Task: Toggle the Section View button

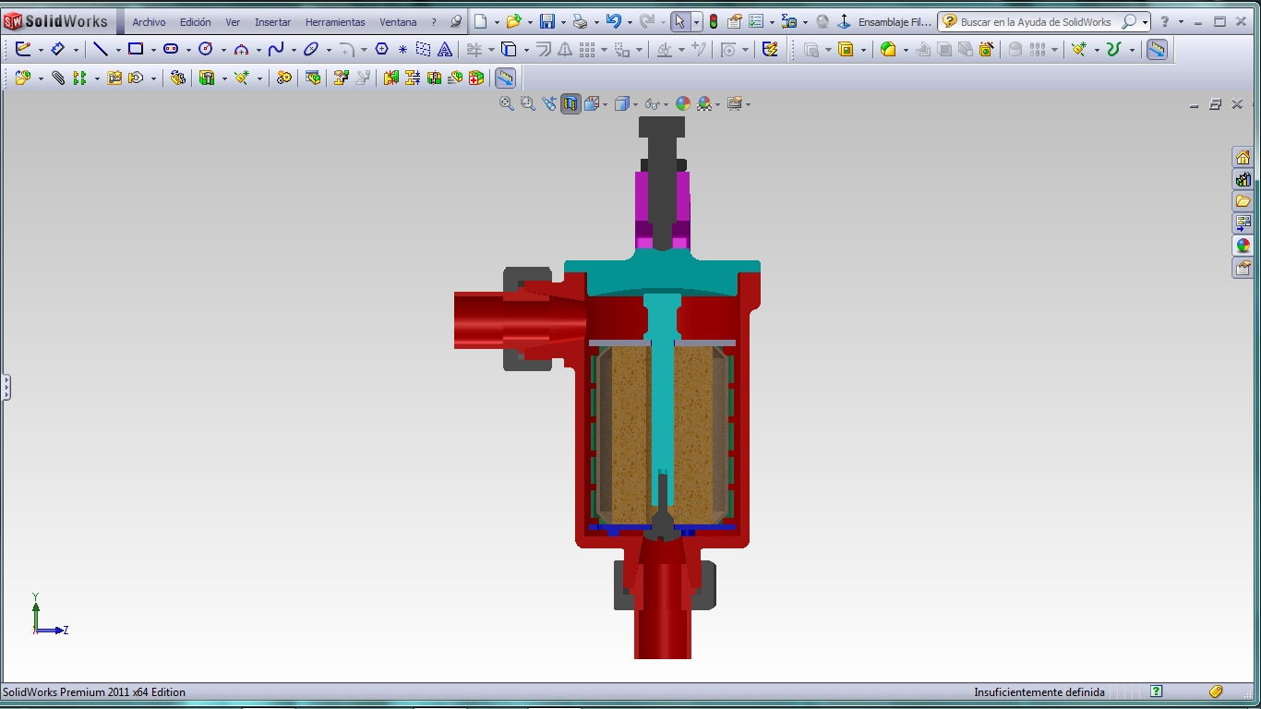Action: 570,103
